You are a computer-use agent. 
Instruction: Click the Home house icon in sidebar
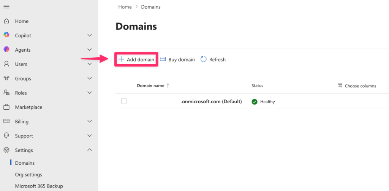tap(6, 21)
